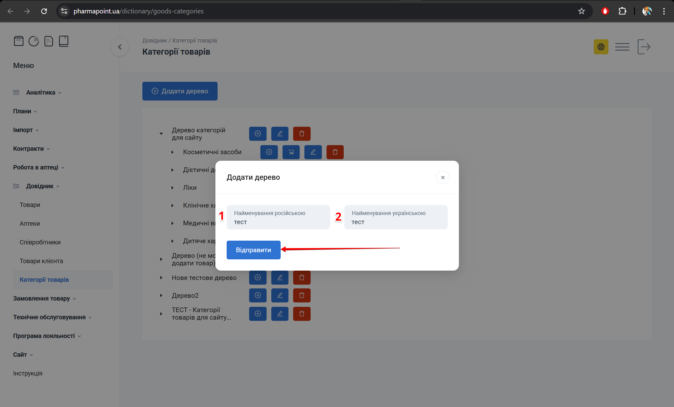Click cart icon for Косметичні засоби

pos(291,152)
